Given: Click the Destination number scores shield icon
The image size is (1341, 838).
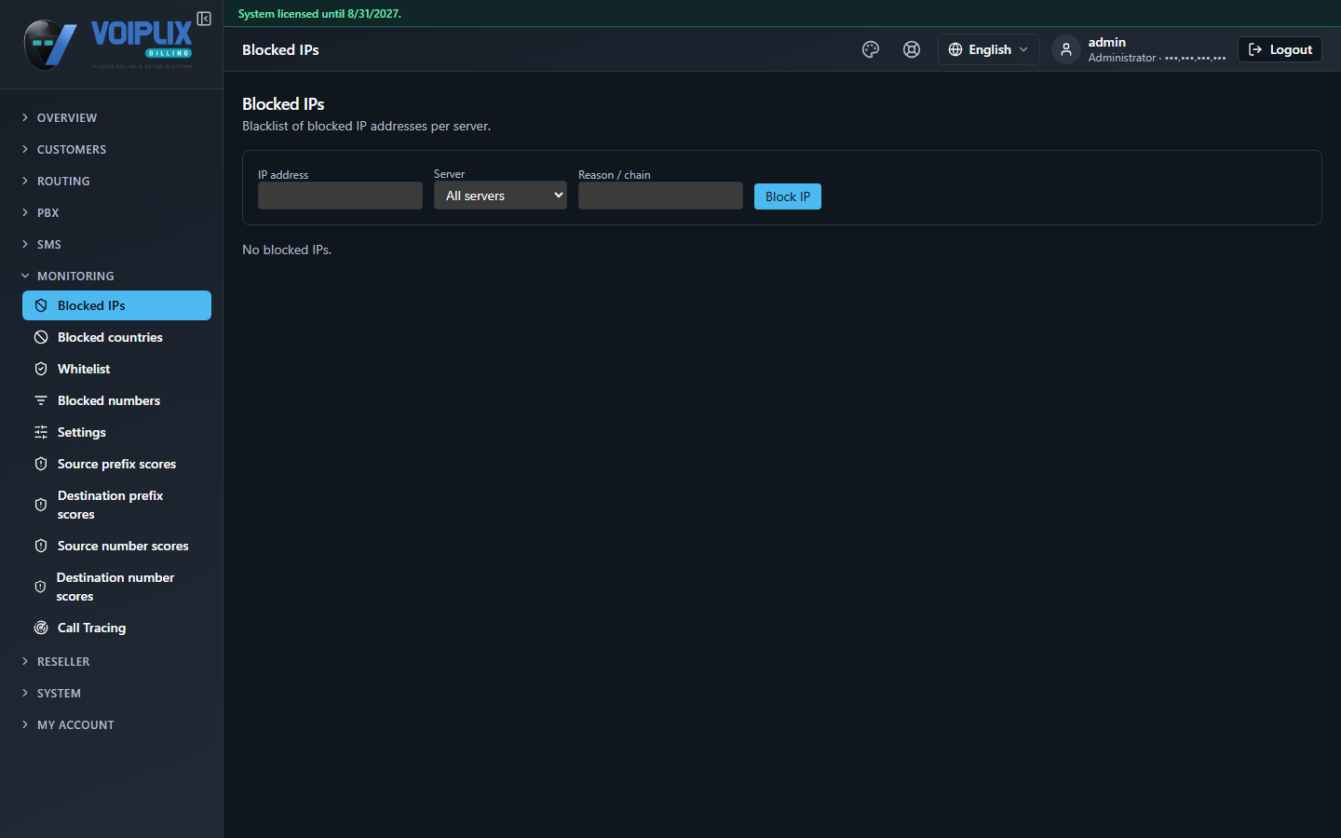Looking at the screenshot, I should coord(40,587).
